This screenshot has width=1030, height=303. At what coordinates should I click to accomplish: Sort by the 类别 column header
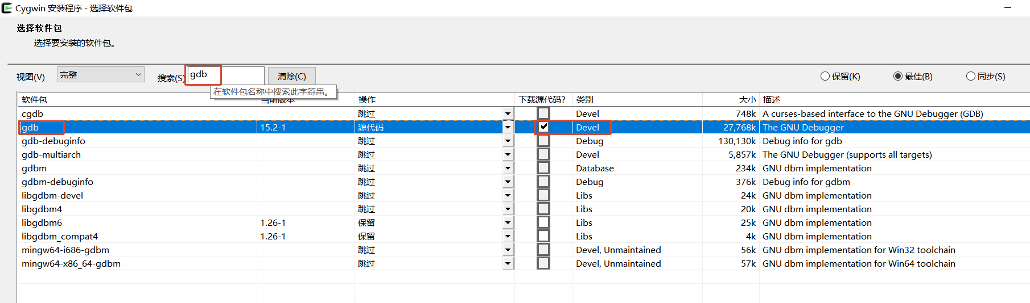click(637, 99)
